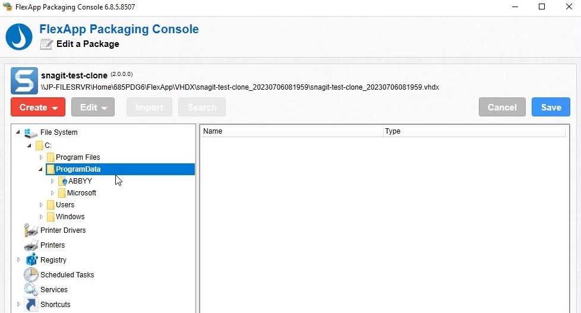Click the Edit a Package notepad icon

coord(46,44)
